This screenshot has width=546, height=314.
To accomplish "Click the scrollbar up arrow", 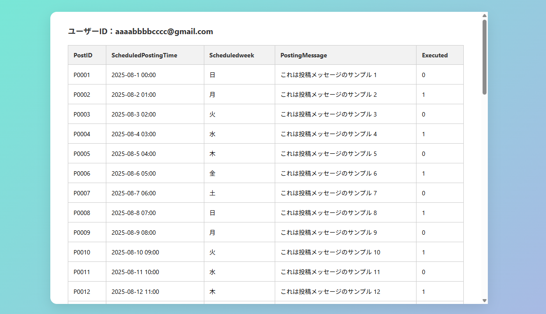I will click(x=484, y=16).
